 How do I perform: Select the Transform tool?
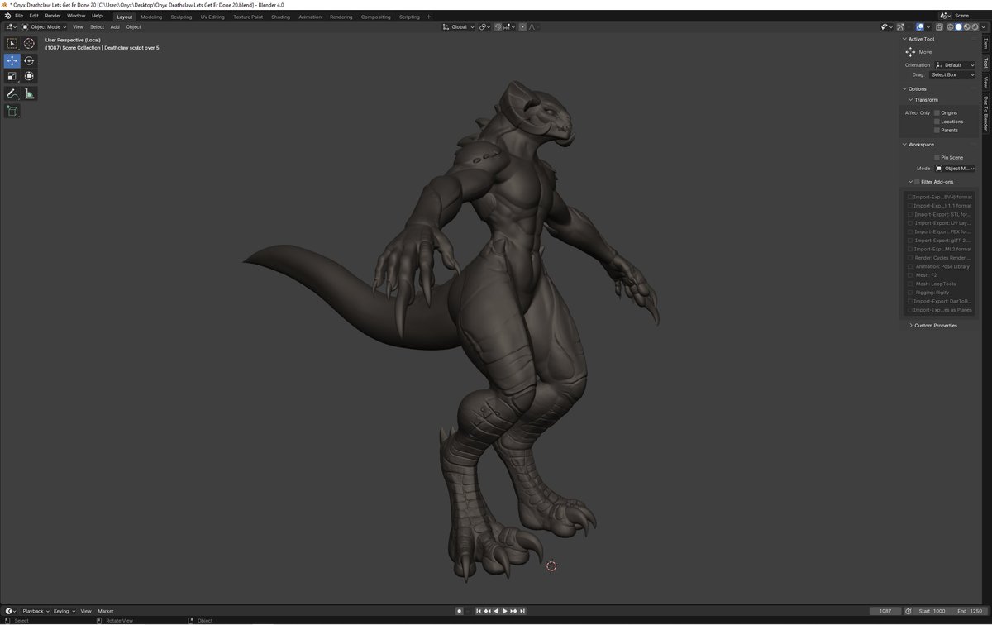tap(29, 76)
